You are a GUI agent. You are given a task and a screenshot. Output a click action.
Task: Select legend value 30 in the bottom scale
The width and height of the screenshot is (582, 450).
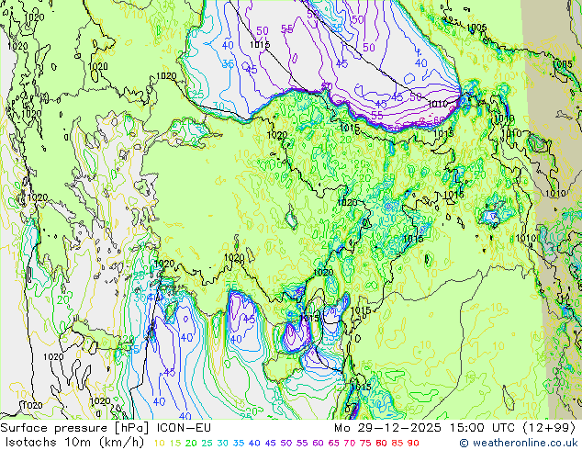222,444
